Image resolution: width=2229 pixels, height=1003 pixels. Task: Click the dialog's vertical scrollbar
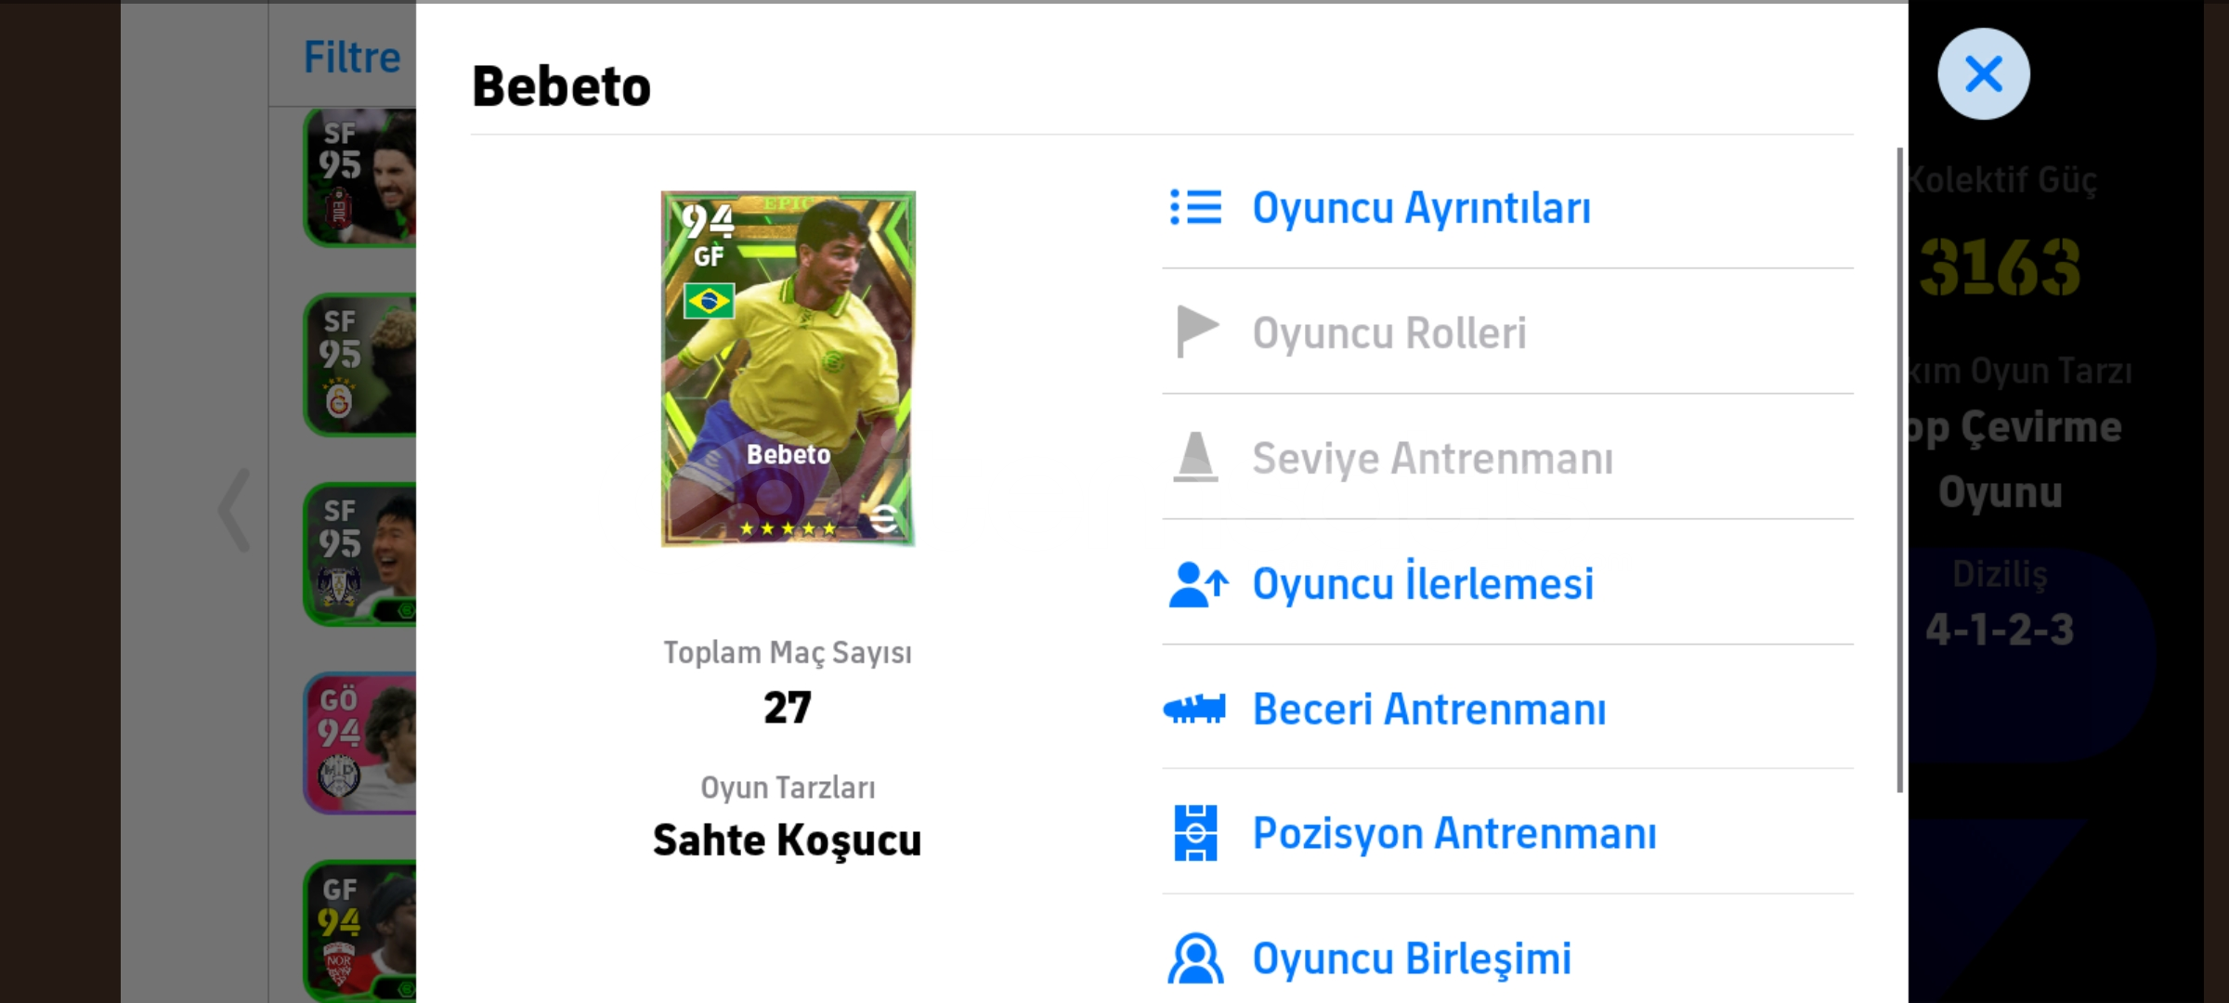tap(1899, 470)
